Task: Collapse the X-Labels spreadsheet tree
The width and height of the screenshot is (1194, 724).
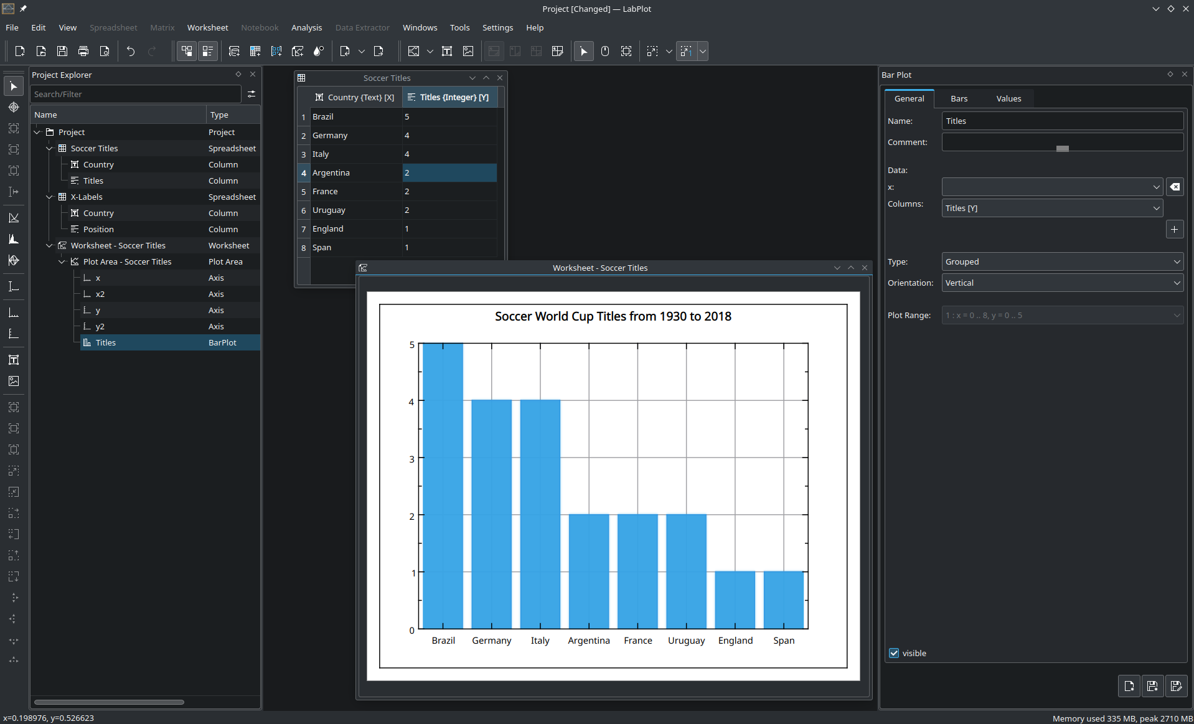Action: 49,197
